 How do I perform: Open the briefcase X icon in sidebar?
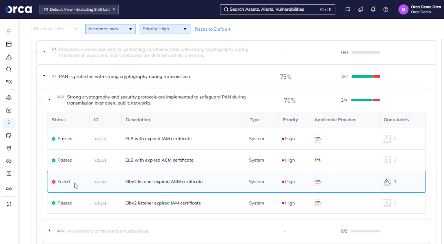[9, 110]
